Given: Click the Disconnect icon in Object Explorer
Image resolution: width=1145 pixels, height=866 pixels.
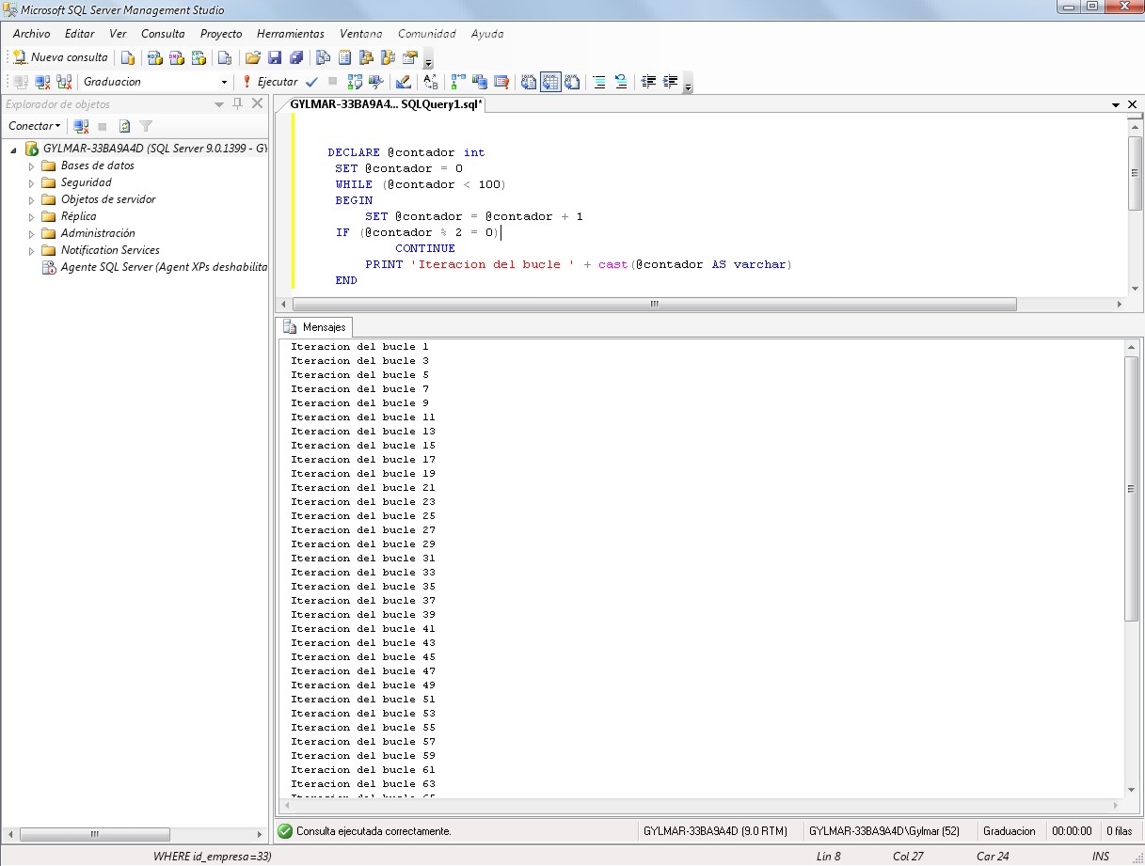Looking at the screenshot, I should [x=83, y=126].
